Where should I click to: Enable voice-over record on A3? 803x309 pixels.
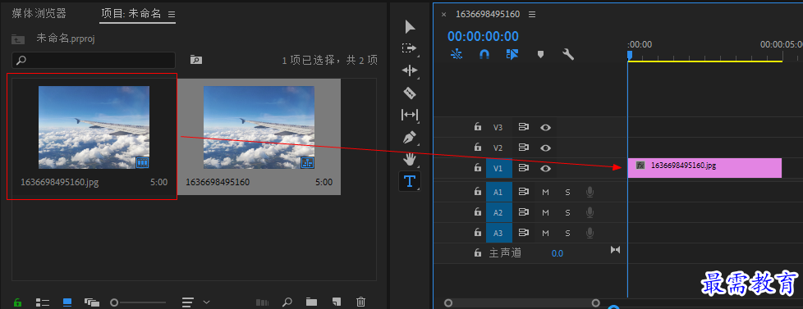[x=590, y=233]
